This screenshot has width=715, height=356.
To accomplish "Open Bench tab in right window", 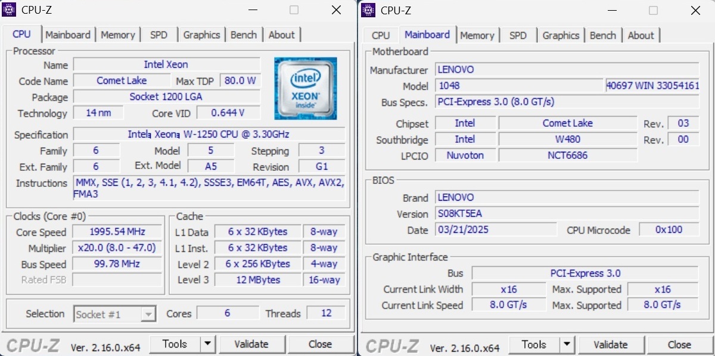I will pos(602,35).
